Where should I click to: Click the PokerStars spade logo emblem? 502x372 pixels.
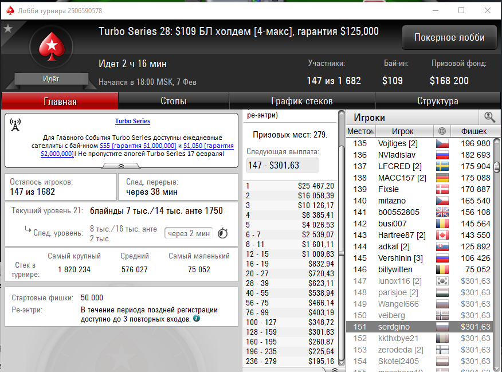[51, 47]
